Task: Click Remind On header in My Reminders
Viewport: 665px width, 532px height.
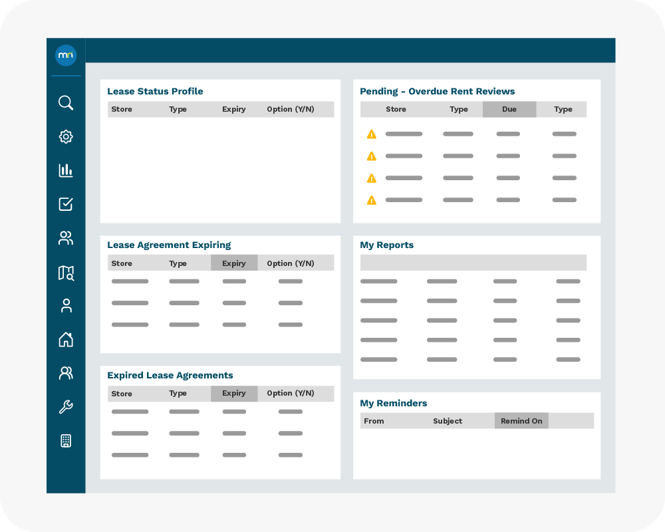Action: 521,421
